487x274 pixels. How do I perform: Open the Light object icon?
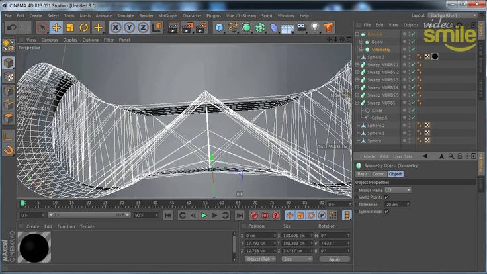(x=315, y=27)
